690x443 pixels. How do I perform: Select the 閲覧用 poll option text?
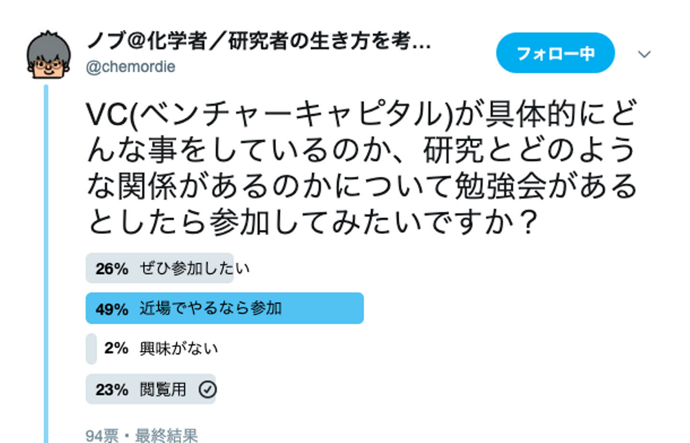point(162,389)
